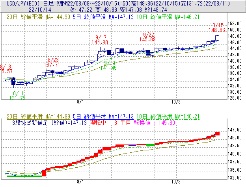This screenshot has width=246, height=187.
Task: Click the 10/3 date on lower chart axis
Action: point(176,182)
